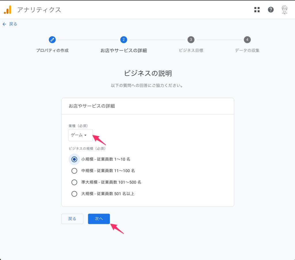Click the step 3 circle icon

(x=191, y=40)
